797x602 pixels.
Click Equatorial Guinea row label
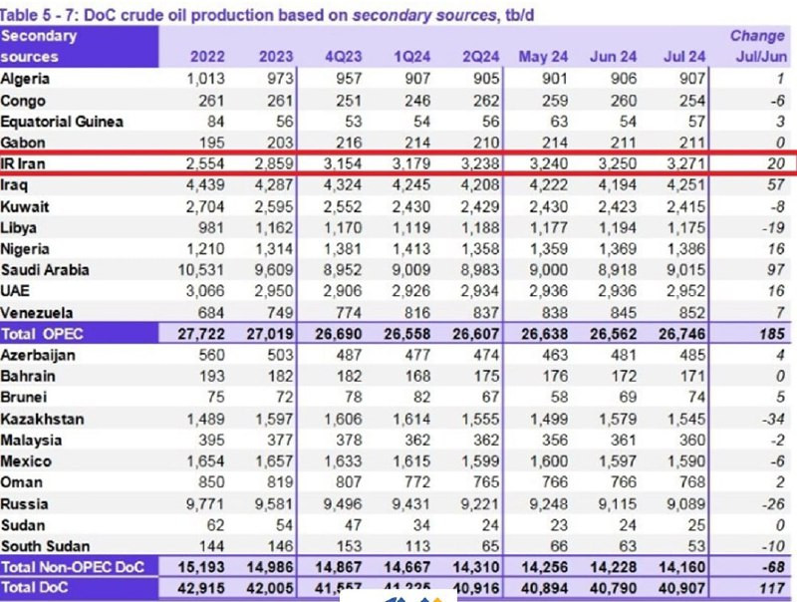click(x=62, y=122)
